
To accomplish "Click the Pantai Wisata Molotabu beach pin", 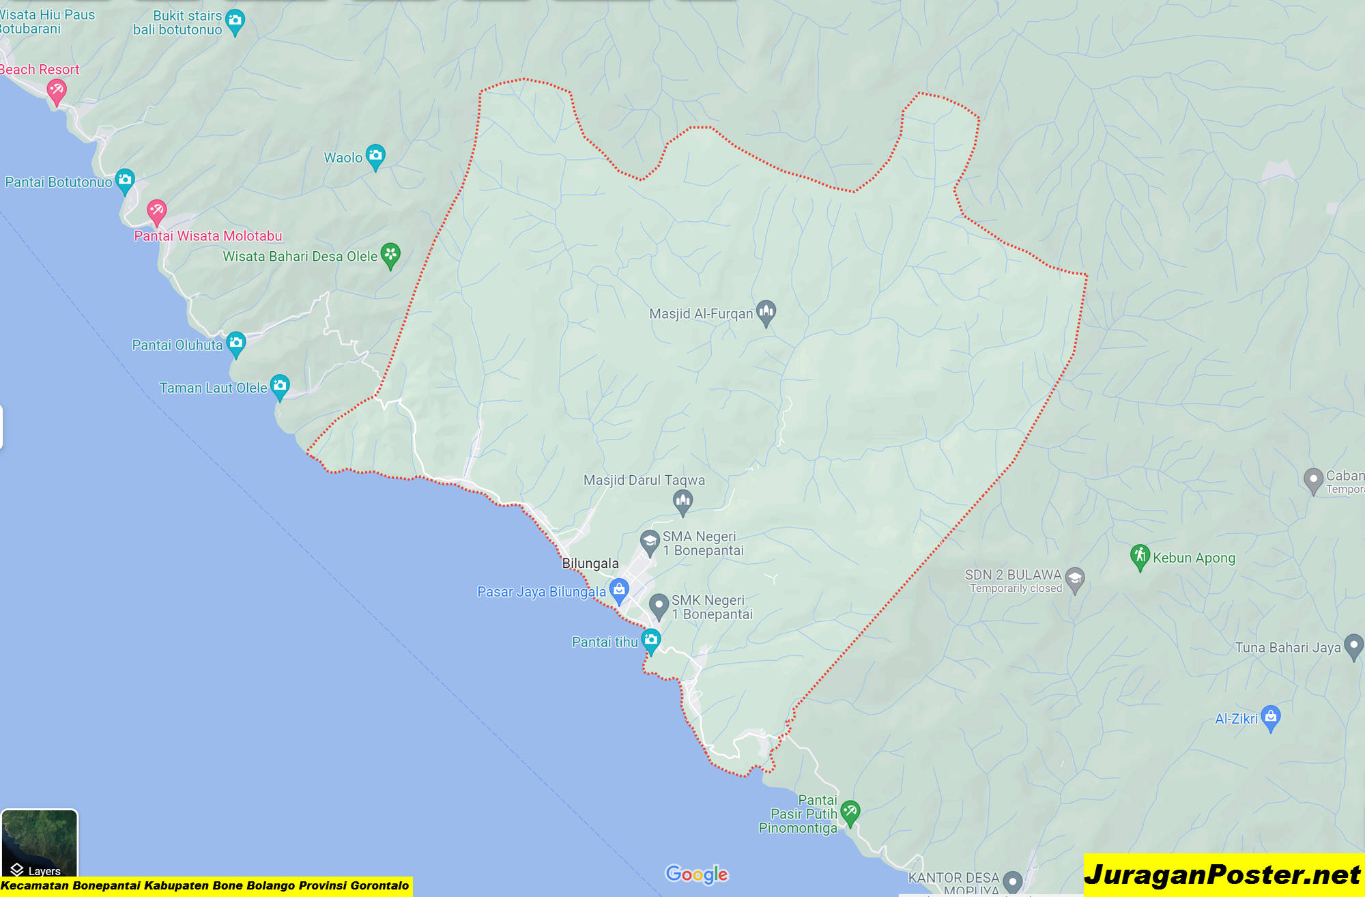I will [156, 213].
